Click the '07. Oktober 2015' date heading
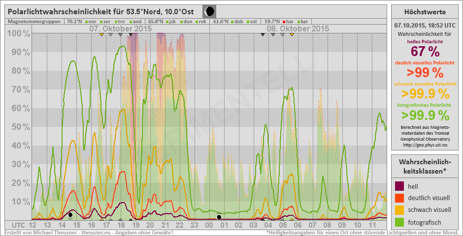The height and width of the screenshot is (236, 463). tap(120, 29)
